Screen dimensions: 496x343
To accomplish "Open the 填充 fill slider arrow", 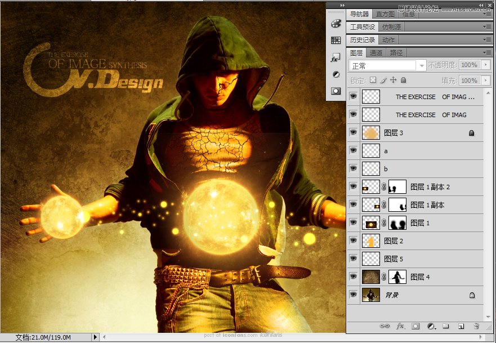I will click(486, 81).
